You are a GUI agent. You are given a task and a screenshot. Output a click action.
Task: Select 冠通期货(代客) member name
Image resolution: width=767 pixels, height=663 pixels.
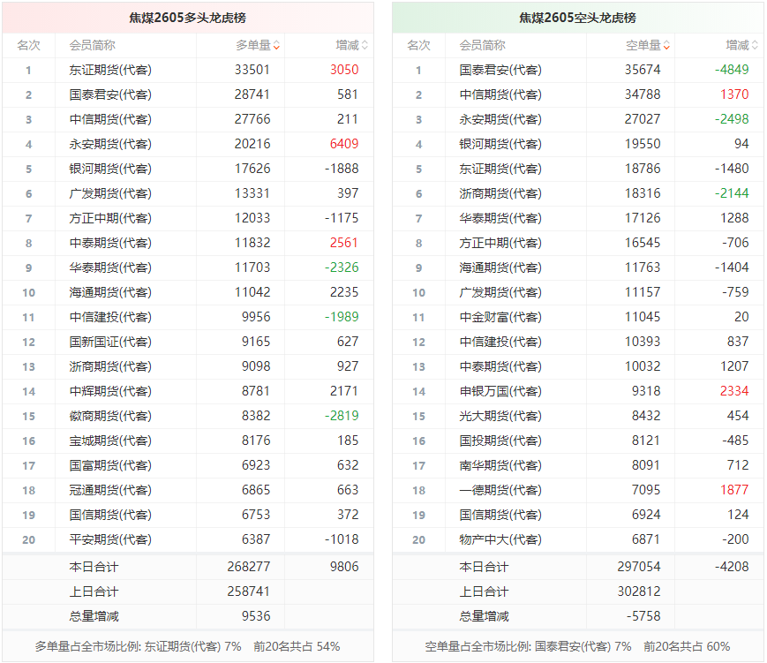(x=110, y=490)
